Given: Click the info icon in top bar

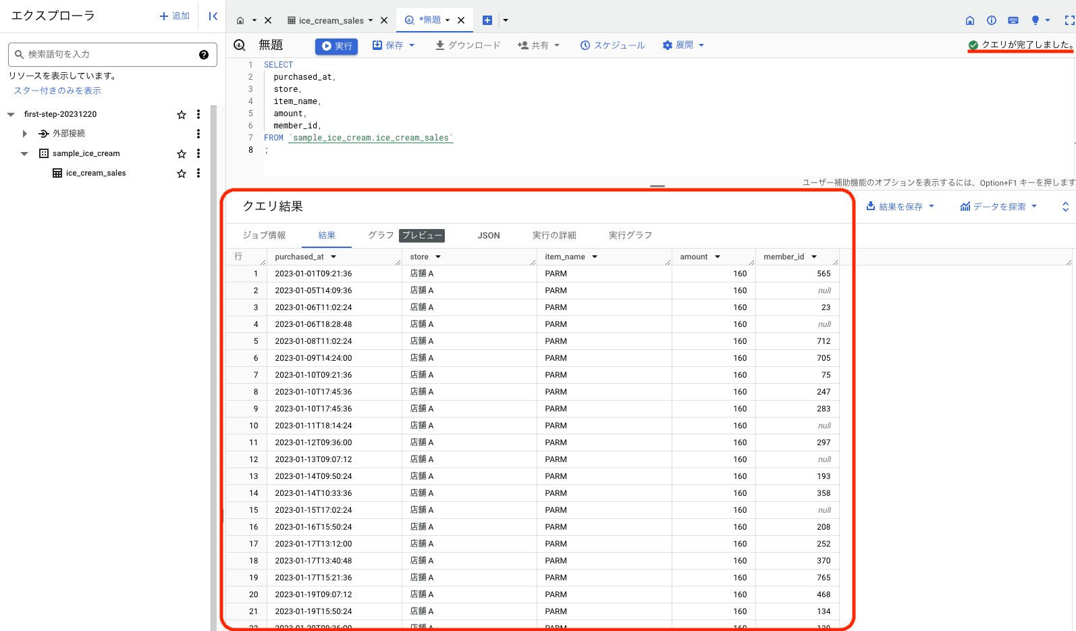Looking at the screenshot, I should 992,20.
